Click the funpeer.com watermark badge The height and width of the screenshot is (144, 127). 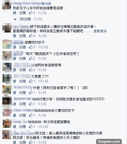(x=109, y=141)
